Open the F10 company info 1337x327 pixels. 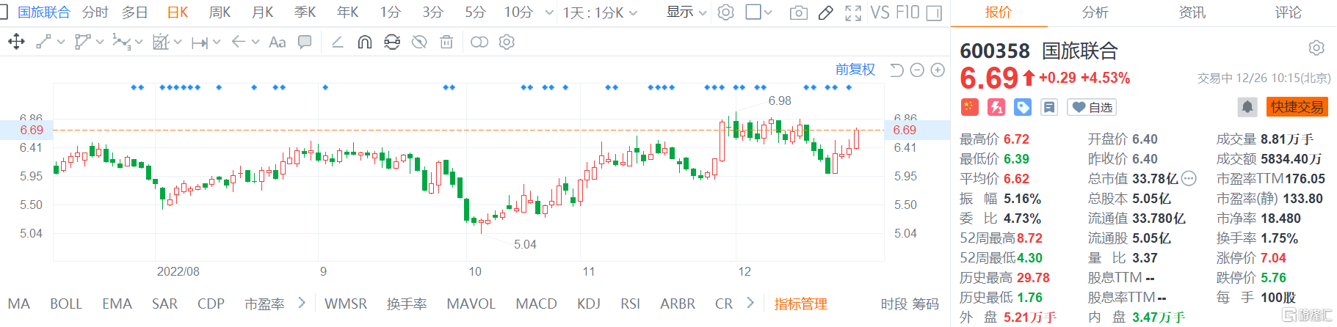click(x=907, y=12)
